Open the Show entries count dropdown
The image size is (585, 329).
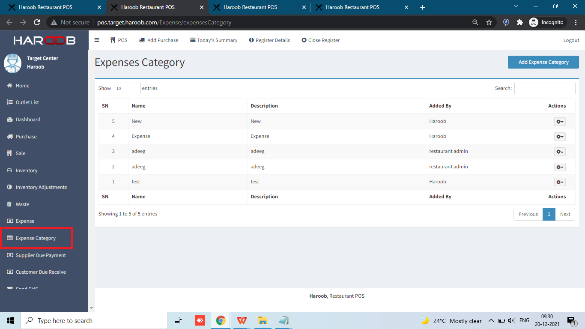coord(126,88)
